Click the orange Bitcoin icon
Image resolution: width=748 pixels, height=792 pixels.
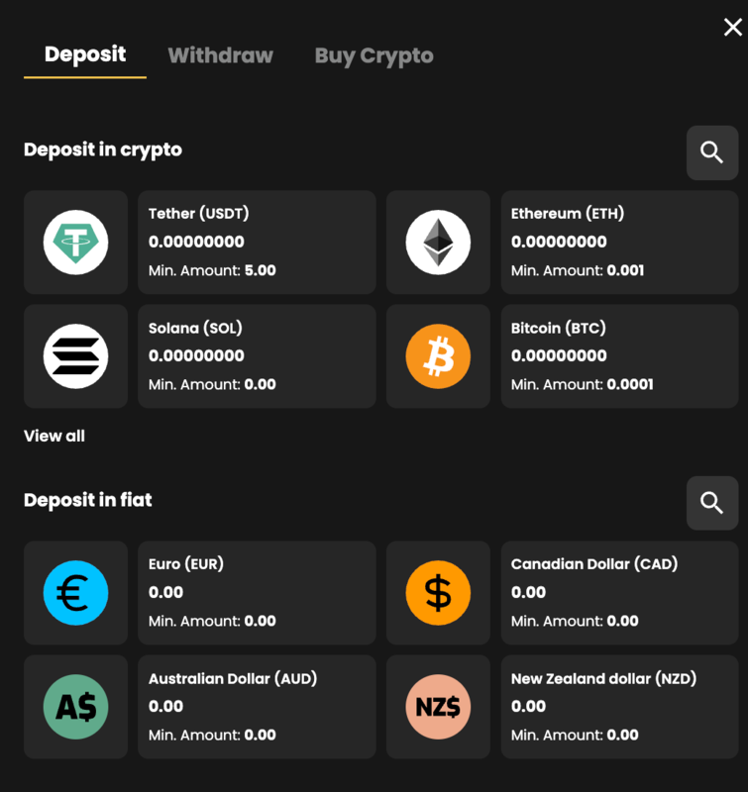(x=438, y=356)
